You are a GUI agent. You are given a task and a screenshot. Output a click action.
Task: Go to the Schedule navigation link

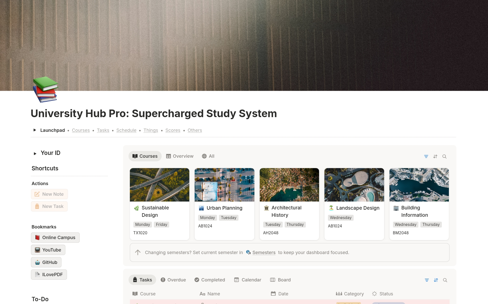point(126,130)
